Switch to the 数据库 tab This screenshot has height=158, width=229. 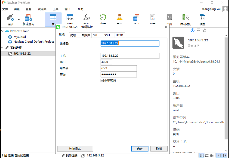86,35
